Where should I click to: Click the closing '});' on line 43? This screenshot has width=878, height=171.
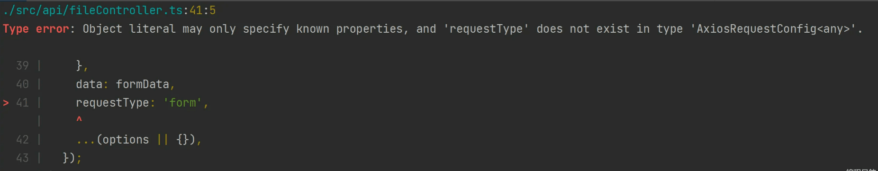[72, 158]
